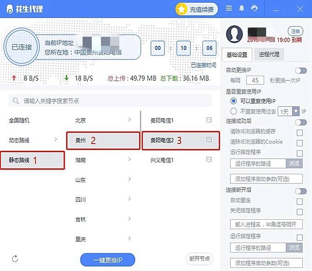The height and width of the screenshot is (271, 312).
Task: Select 可以重复使用IP radio button
Action: [x=234, y=101]
